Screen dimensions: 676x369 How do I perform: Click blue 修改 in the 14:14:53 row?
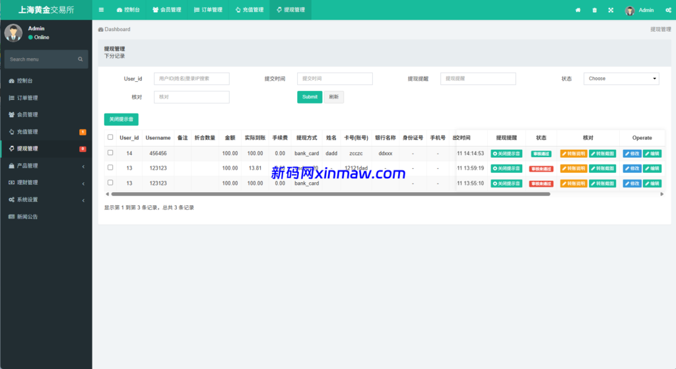click(632, 154)
